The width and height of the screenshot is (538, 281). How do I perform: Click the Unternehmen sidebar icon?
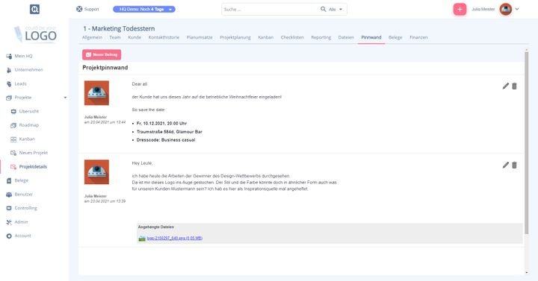(x=9, y=70)
